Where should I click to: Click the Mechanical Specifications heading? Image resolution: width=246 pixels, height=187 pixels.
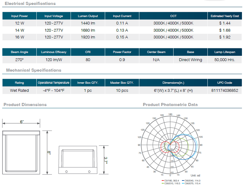click(x=34, y=70)
